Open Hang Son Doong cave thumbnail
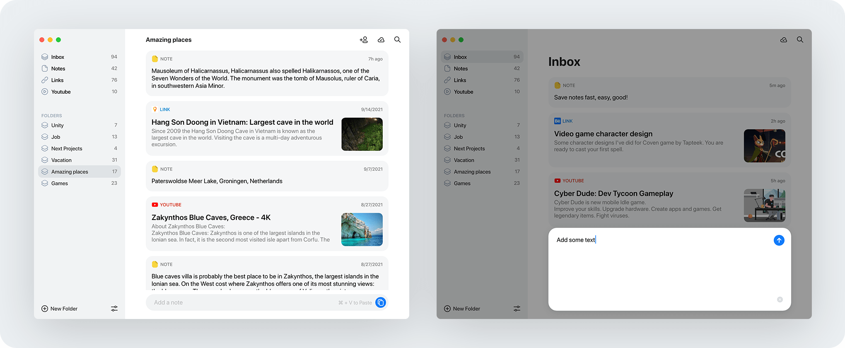 point(362,134)
